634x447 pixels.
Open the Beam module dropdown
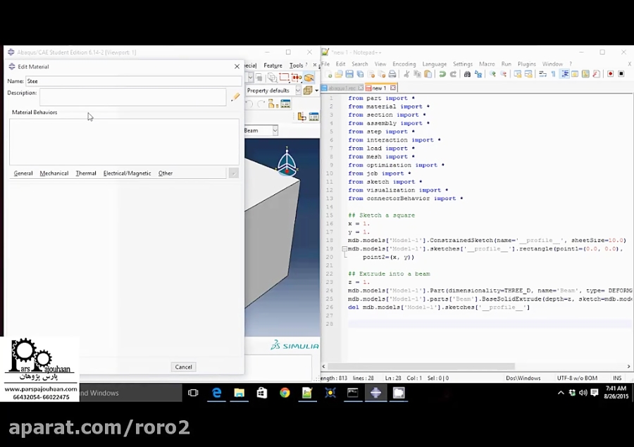275,130
